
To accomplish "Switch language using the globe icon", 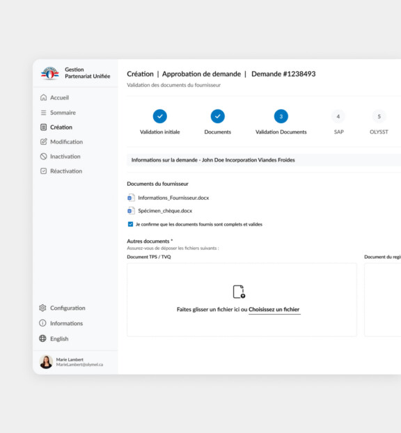I will coord(42,338).
